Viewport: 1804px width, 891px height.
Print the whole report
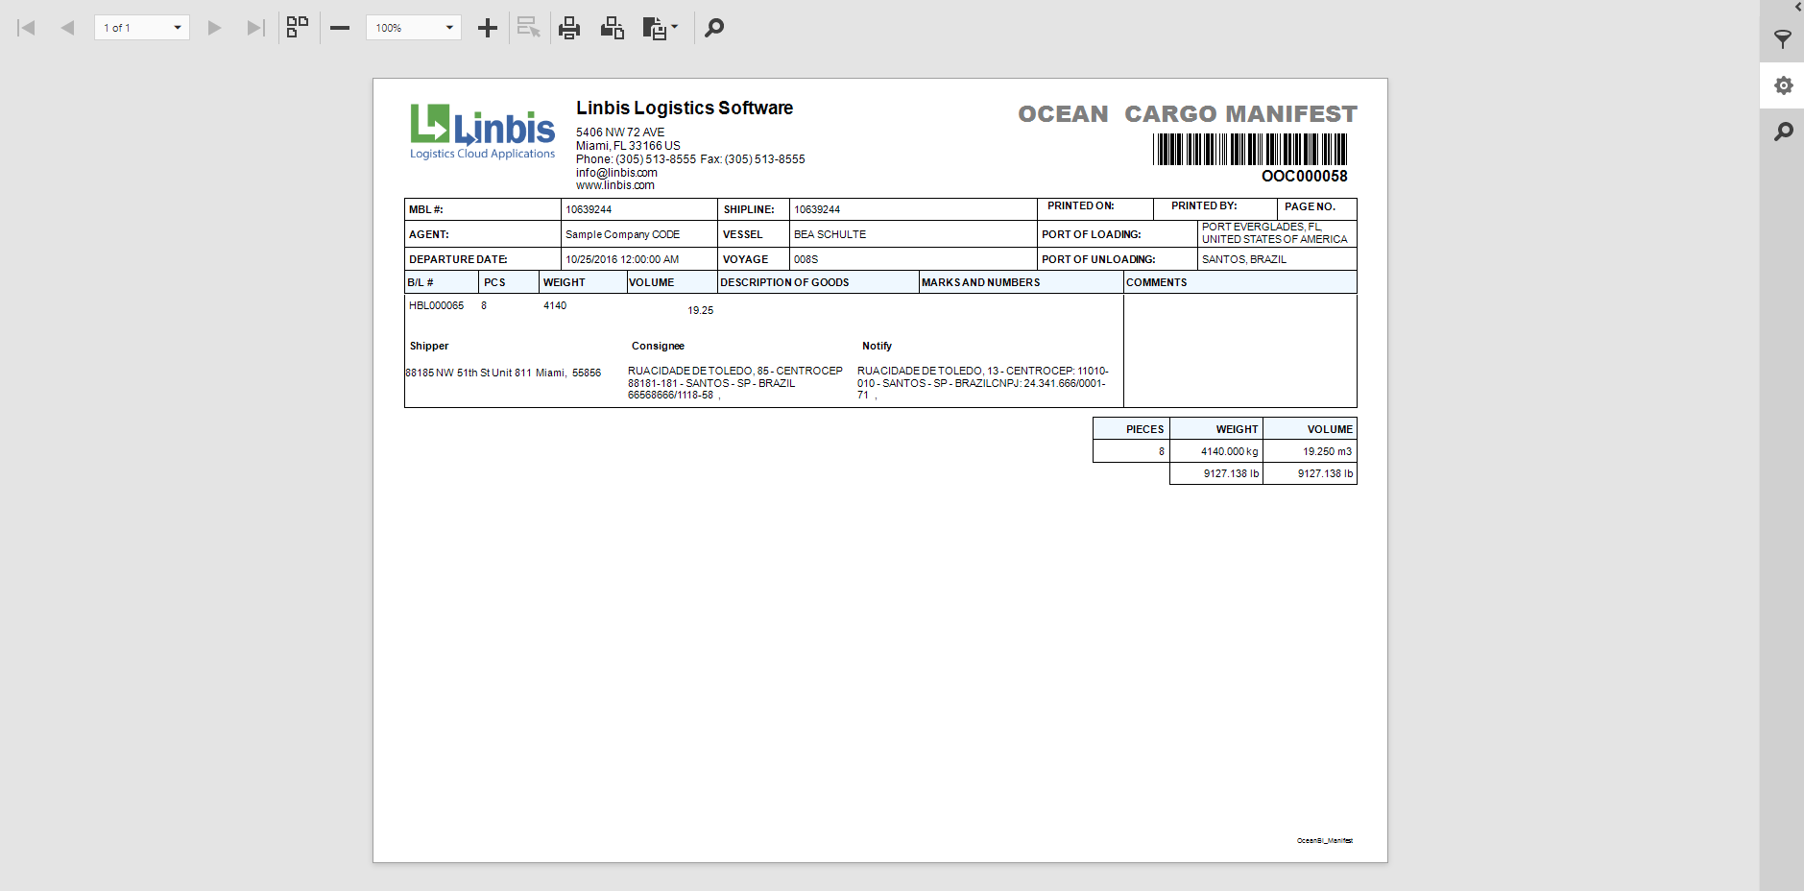tap(569, 28)
